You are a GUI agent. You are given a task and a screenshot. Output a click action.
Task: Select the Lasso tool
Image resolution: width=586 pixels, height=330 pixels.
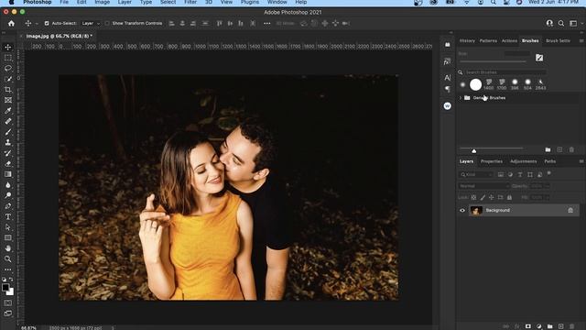click(8, 69)
